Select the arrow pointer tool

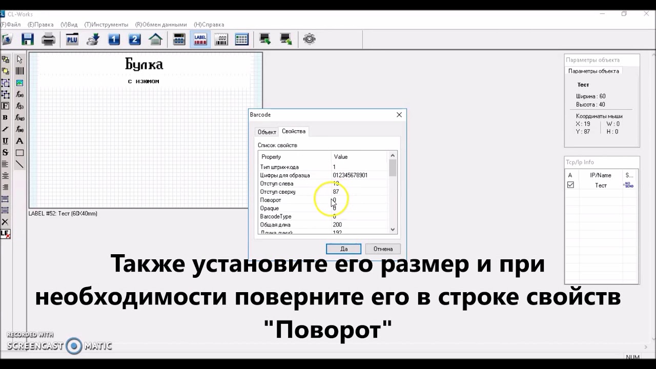tap(19, 59)
